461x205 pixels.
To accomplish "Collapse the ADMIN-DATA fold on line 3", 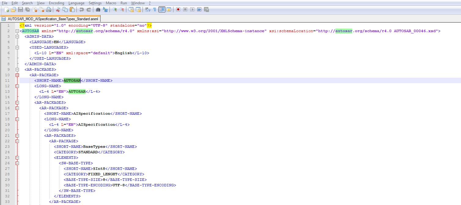I will tap(17, 36).
